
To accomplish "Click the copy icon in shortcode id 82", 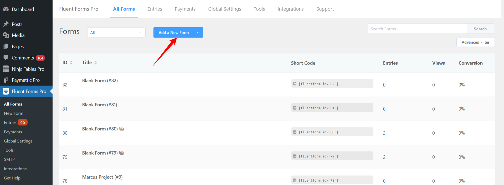I will (295, 84).
